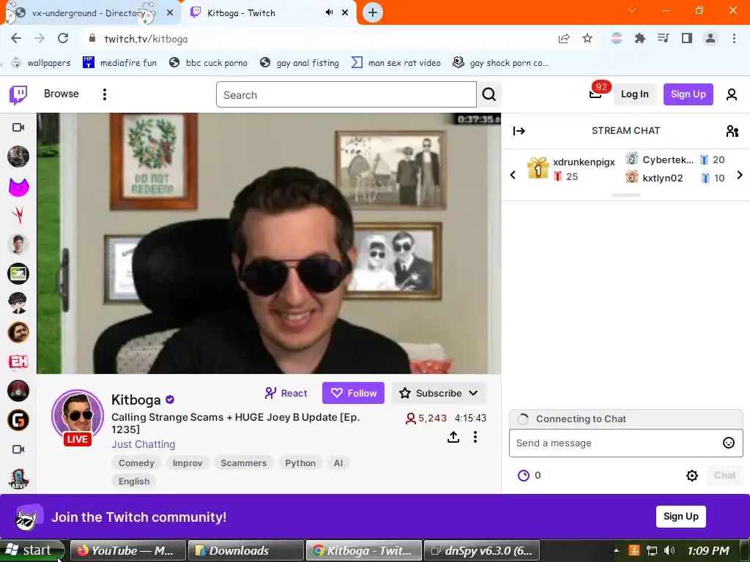
Task: Follow the Kitboga channel
Action: [x=354, y=393]
